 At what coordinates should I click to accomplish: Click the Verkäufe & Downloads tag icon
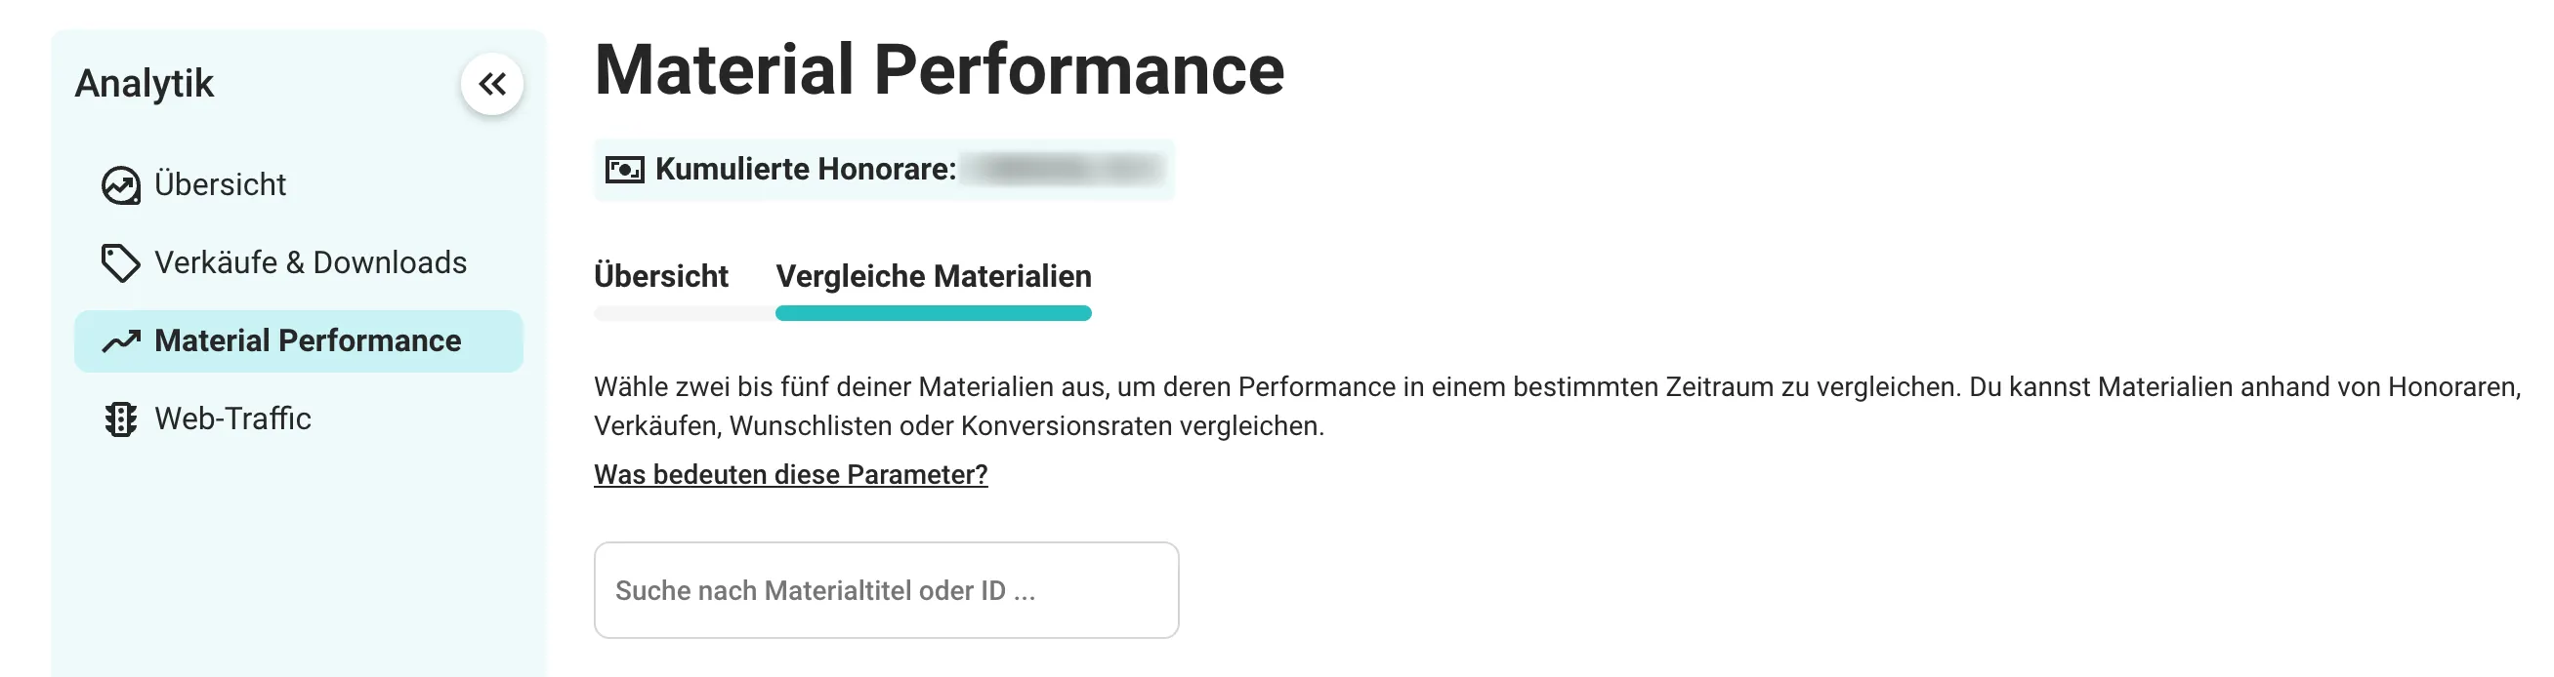click(x=121, y=263)
